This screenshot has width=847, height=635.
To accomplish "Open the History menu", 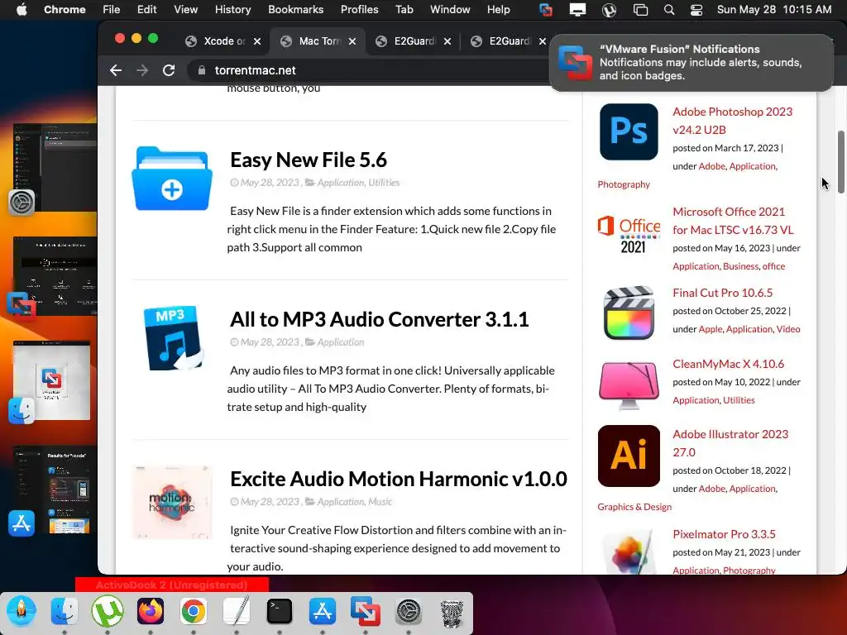I will pyautogui.click(x=232, y=9).
